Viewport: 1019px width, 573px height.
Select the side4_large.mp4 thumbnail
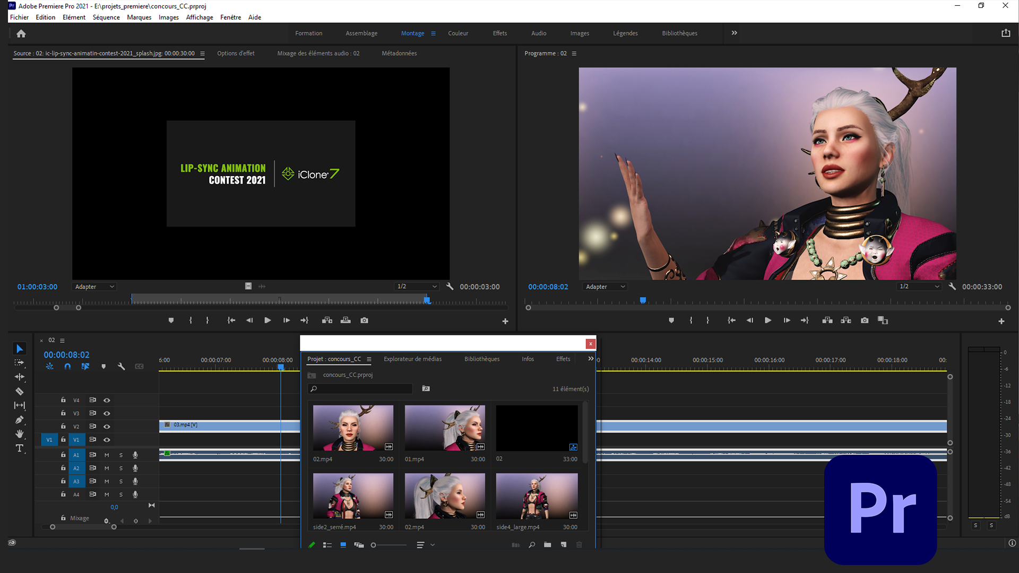pyautogui.click(x=537, y=496)
